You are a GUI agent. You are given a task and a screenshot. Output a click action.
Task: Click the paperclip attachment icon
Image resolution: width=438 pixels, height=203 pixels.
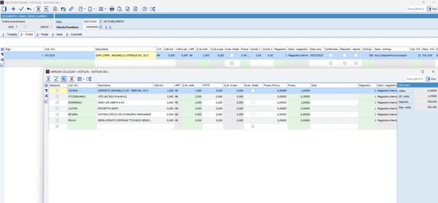tap(71, 9)
